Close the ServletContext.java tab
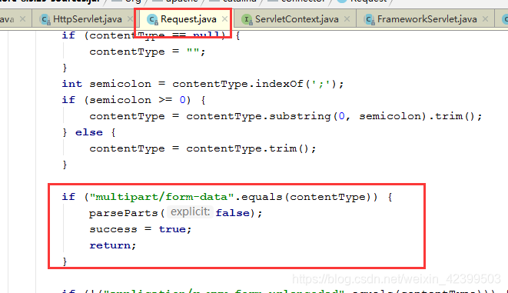This screenshot has width=508, height=293. [x=347, y=19]
